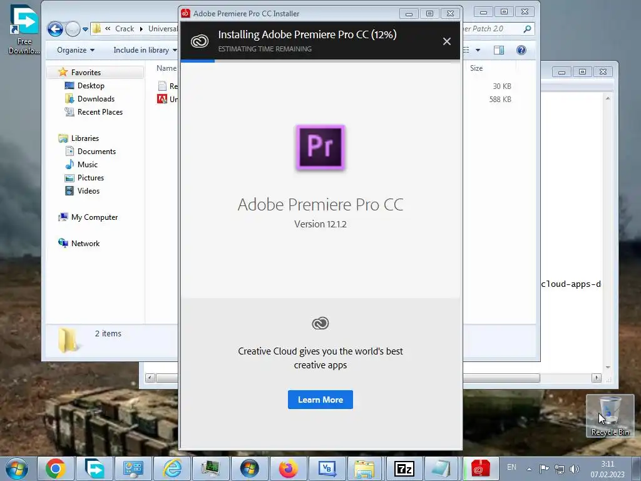Launch Firefox from the taskbar
This screenshot has width=641, height=481.
288,468
